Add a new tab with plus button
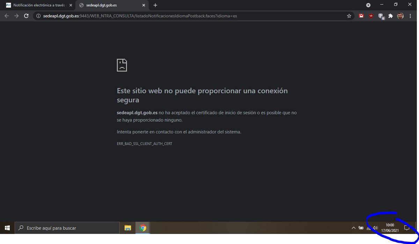The image size is (419, 244). click(155, 5)
